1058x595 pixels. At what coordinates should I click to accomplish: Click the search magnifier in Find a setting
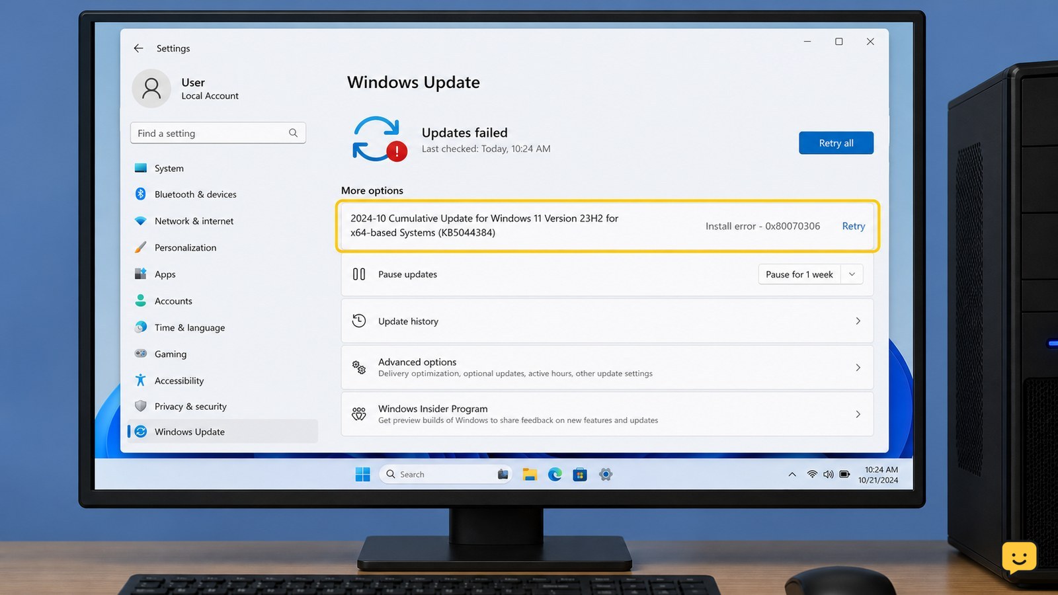[x=293, y=133]
